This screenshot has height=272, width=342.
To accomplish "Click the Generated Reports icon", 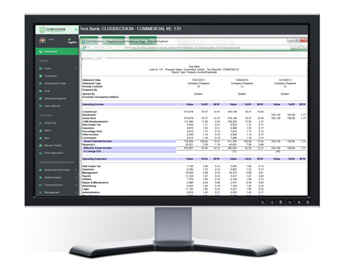I will coord(40,99).
